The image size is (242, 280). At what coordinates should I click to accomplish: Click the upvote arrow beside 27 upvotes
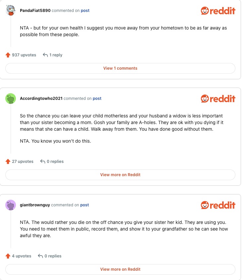pos(8,162)
